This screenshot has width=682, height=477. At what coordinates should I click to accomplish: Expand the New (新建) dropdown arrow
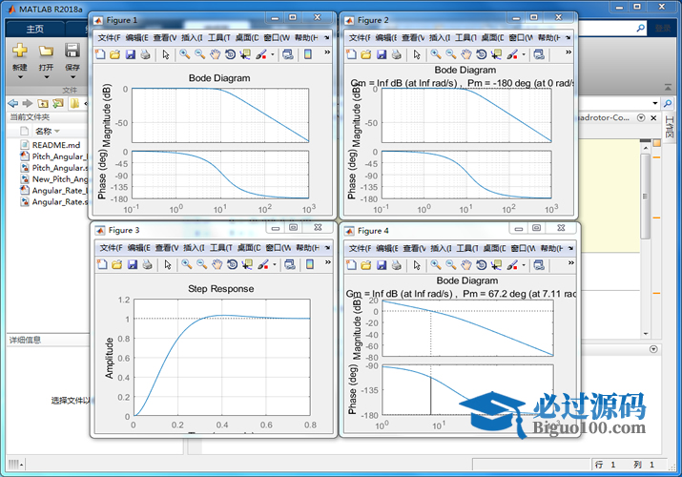click(20, 78)
